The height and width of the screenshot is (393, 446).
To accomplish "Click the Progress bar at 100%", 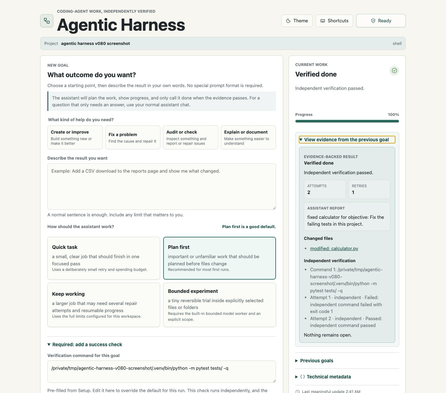I will pyautogui.click(x=347, y=121).
